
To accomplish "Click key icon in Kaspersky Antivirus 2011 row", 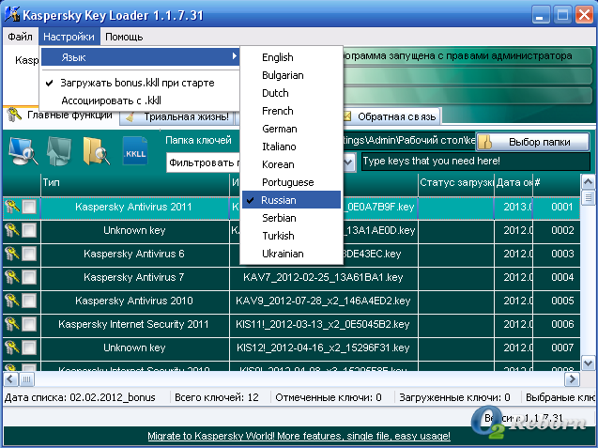I will click(12, 208).
